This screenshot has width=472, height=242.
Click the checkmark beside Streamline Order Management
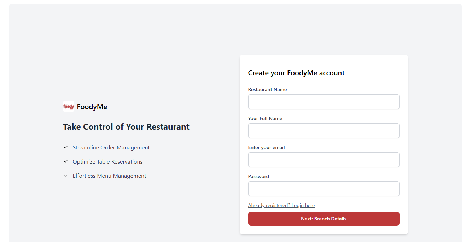[66, 147]
